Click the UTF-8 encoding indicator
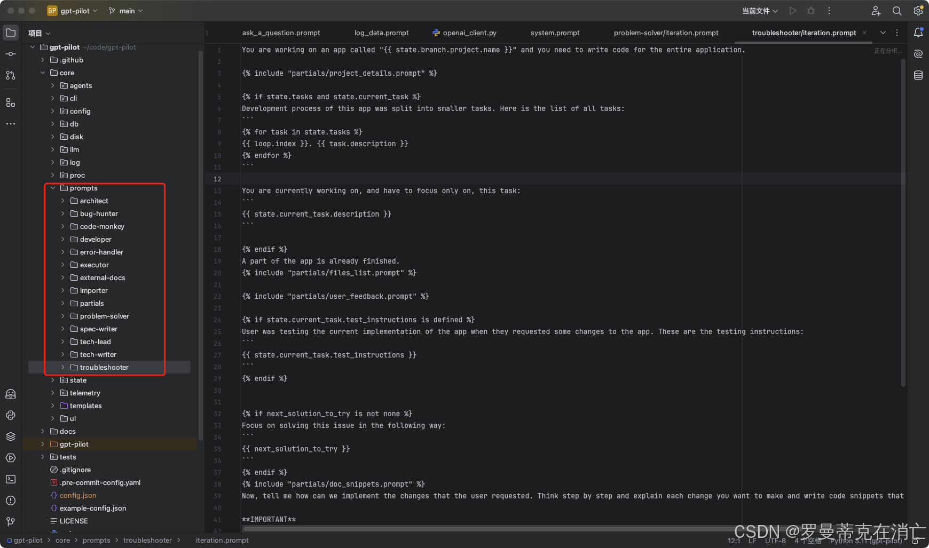The height and width of the screenshot is (548, 929). pos(775,541)
